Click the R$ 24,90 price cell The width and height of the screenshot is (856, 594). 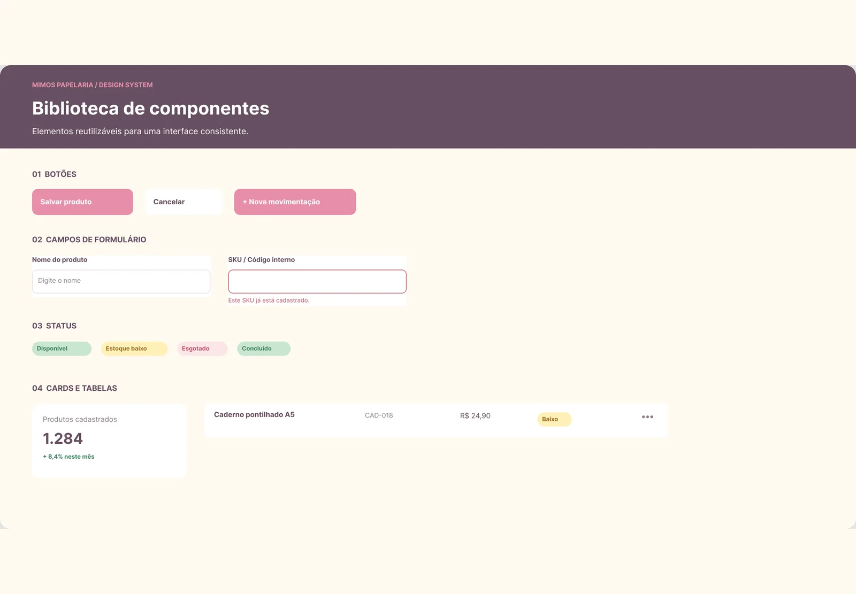(475, 416)
